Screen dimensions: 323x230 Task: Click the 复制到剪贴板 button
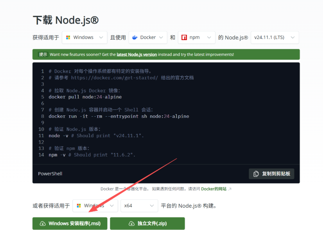271,174
